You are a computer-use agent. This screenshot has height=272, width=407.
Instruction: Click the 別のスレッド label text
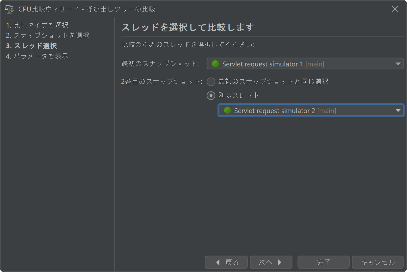239,95
